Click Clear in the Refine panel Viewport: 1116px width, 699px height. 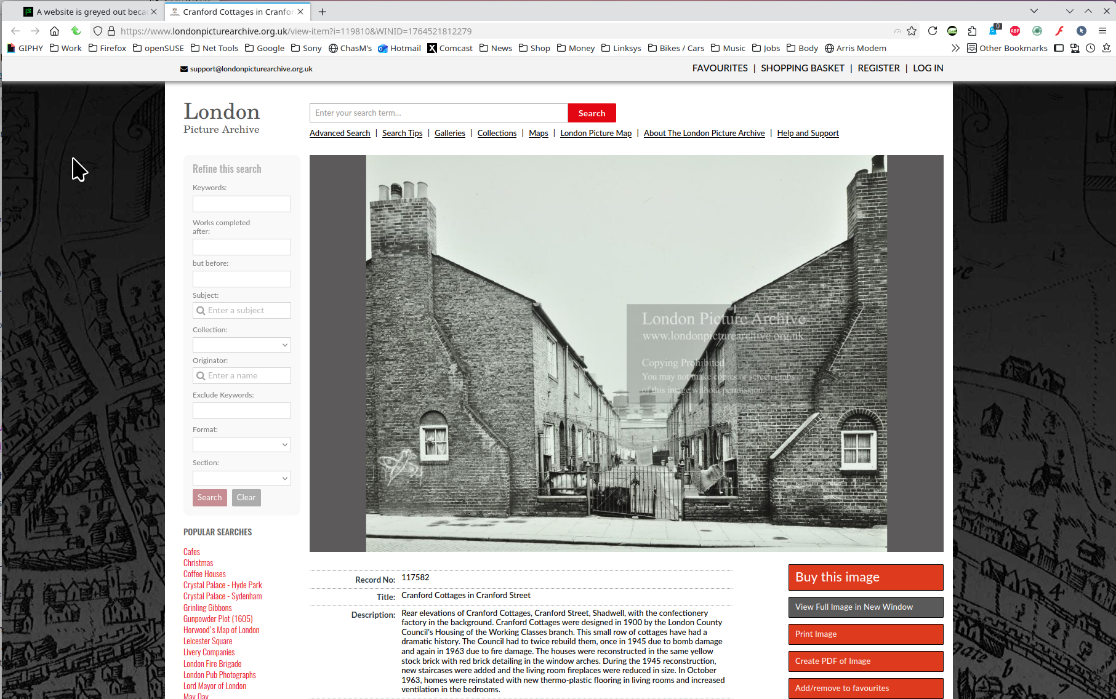pyautogui.click(x=246, y=497)
